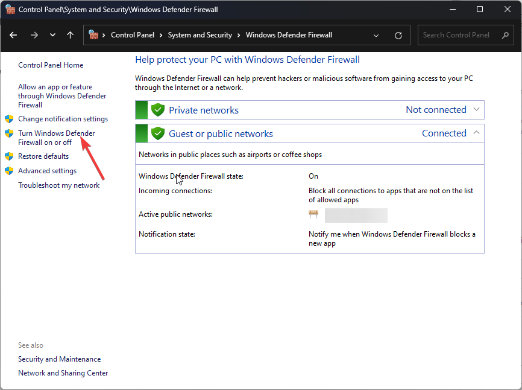Refresh the Control Panel page
The image size is (522, 390).
398,36
